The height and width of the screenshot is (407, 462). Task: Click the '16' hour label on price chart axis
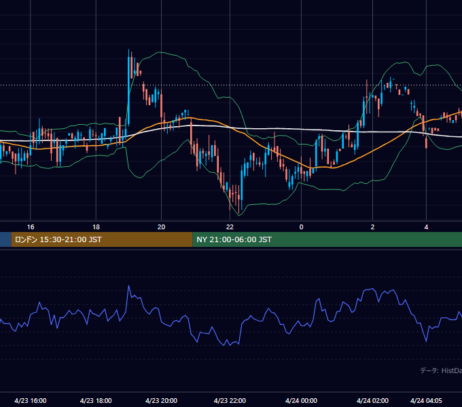[31, 227]
